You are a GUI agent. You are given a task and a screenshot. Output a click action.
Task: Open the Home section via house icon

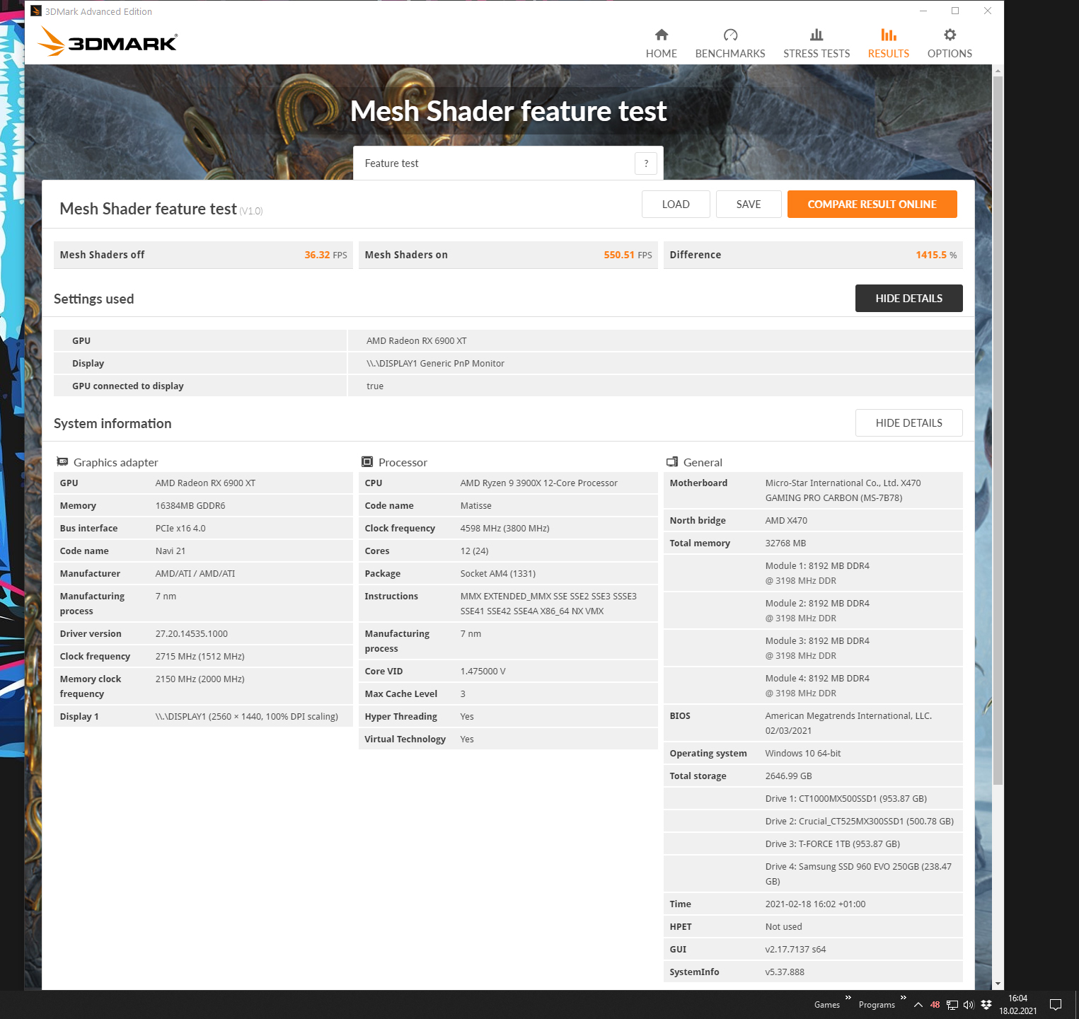tap(661, 35)
